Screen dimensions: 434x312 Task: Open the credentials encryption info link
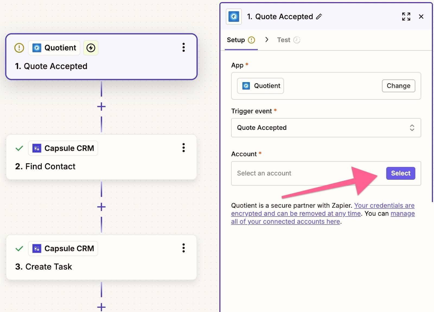point(323,210)
